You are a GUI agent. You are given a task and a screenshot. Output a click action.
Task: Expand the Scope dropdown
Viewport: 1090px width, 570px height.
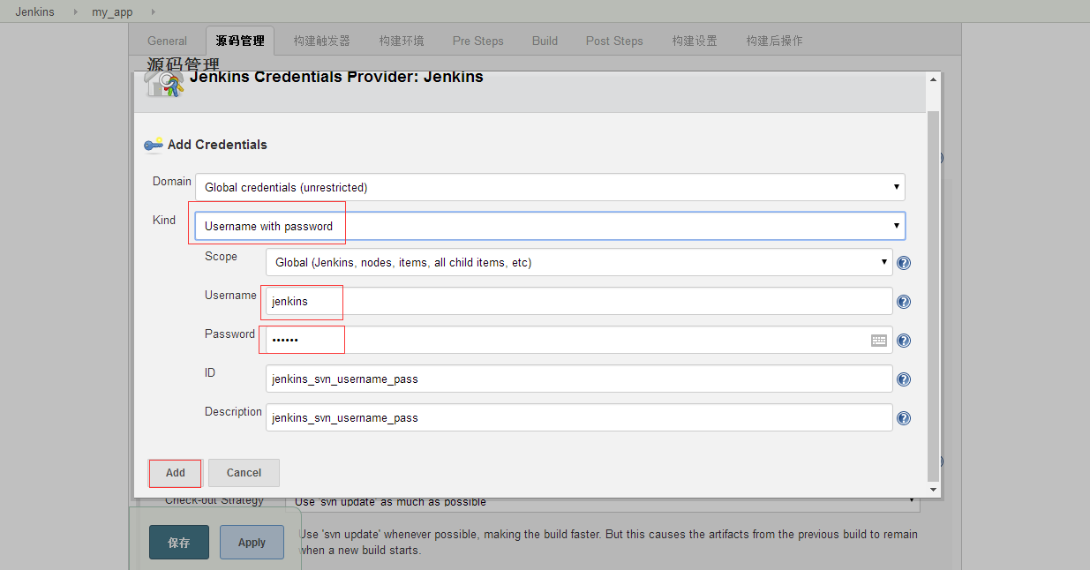579,262
